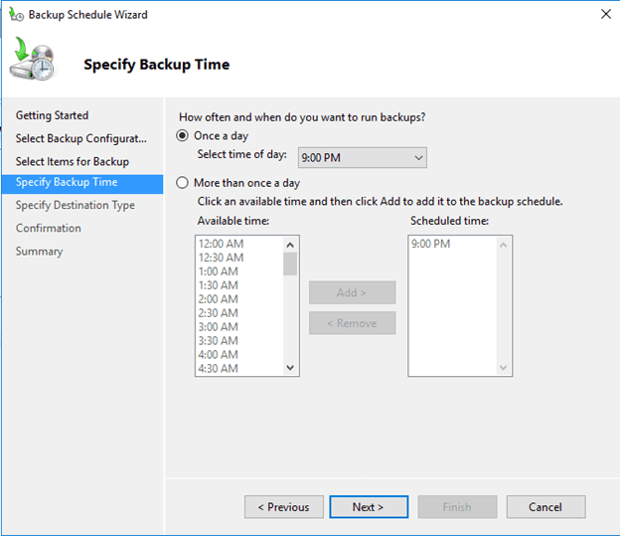
Task: Click the backup drive and clock header icon
Action: pos(32,59)
